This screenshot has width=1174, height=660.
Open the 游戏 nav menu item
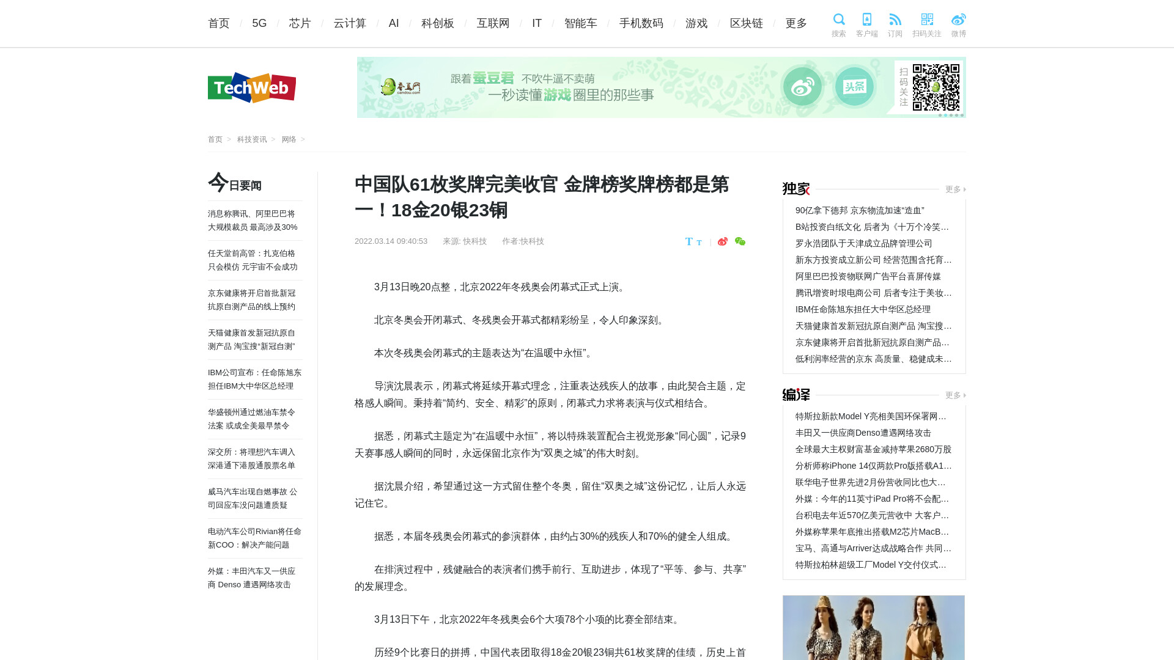pos(696,23)
